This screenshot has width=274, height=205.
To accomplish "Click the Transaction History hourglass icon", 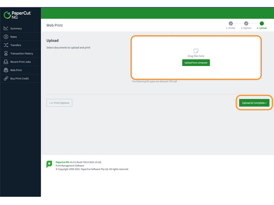I will point(6,54).
